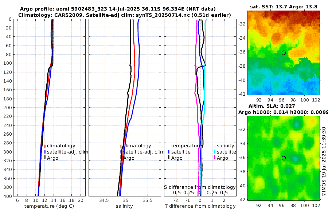Screen dimensions: 328x211
Task: Click the orange warm eddy on the SST map
Action: (277, 37)
